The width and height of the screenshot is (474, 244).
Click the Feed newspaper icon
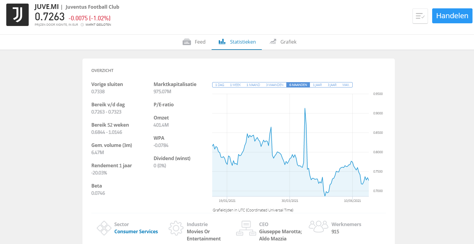click(187, 42)
